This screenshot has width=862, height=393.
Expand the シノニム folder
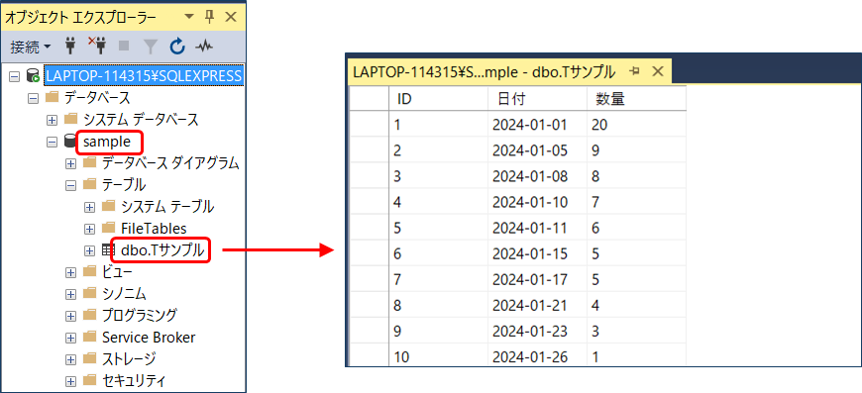click(x=70, y=294)
